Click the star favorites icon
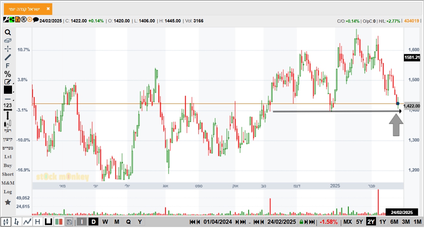424x228 pixels. click(8, 202)
